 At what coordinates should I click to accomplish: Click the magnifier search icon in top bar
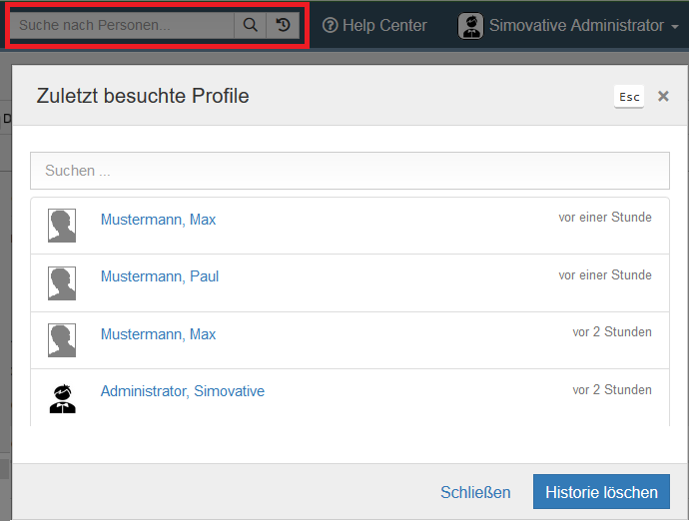click(250, 25)
